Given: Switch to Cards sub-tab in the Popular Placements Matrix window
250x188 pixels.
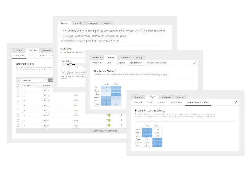Looking at the screenshot, I should point(150,102).
